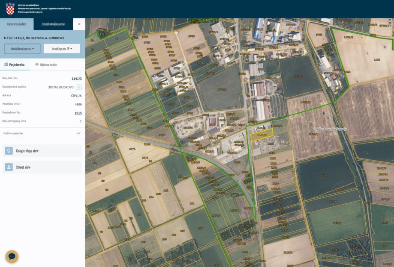Open the parcel number 1141/3 link
This screenshot has height=267, width=394.
(76, 79)
